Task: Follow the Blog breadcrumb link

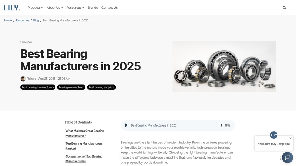Action: coord(36,20)
